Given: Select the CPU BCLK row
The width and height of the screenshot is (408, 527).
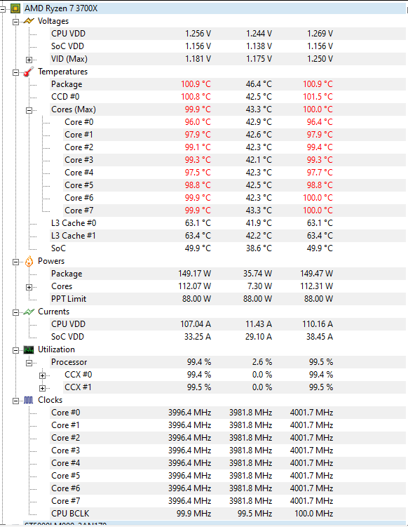Looking at the screenshot, I should point(228,514).
